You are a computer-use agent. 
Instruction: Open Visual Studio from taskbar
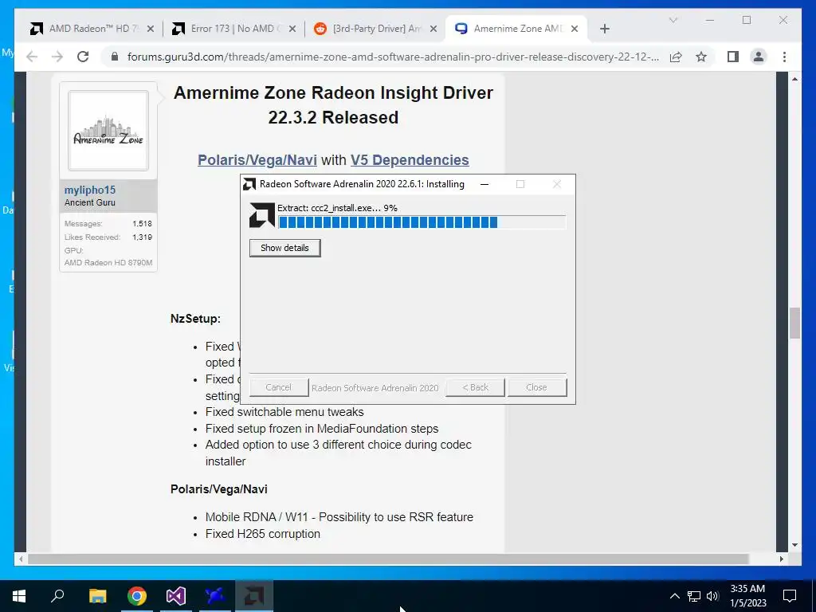(176, 596)
